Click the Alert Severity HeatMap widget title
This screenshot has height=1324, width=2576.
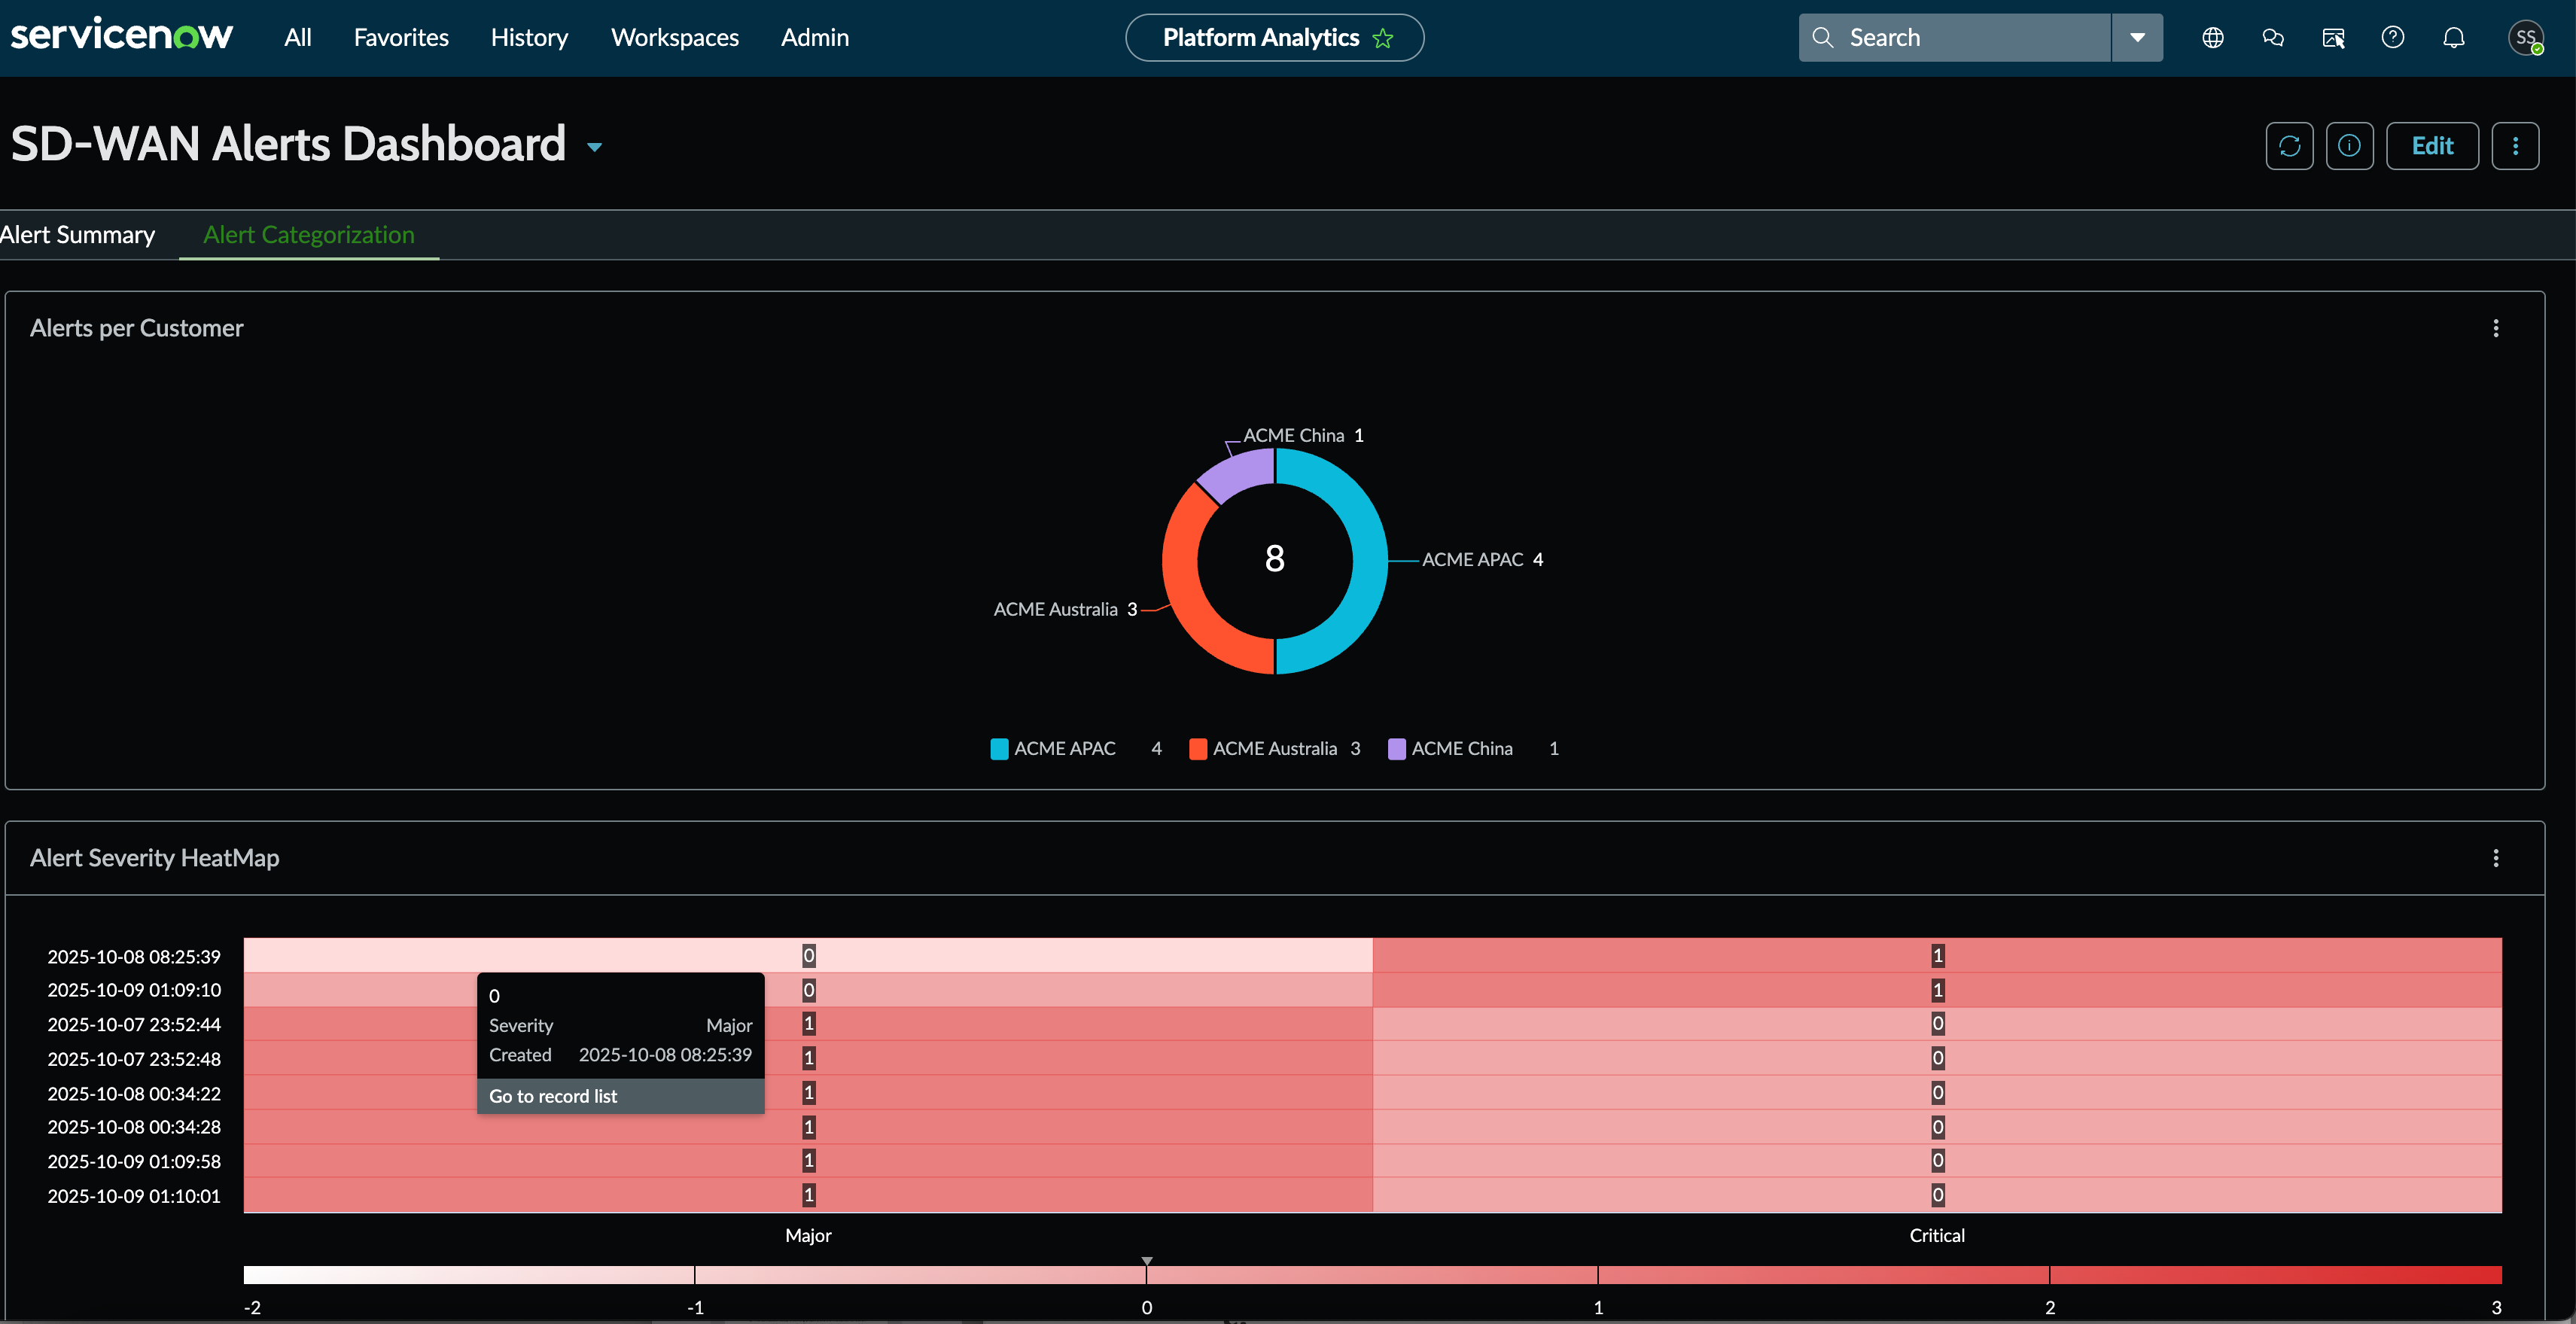pos(155,858)
